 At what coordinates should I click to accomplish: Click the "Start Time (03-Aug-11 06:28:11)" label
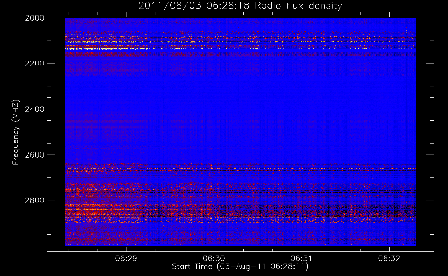click(x=240, y=267)
